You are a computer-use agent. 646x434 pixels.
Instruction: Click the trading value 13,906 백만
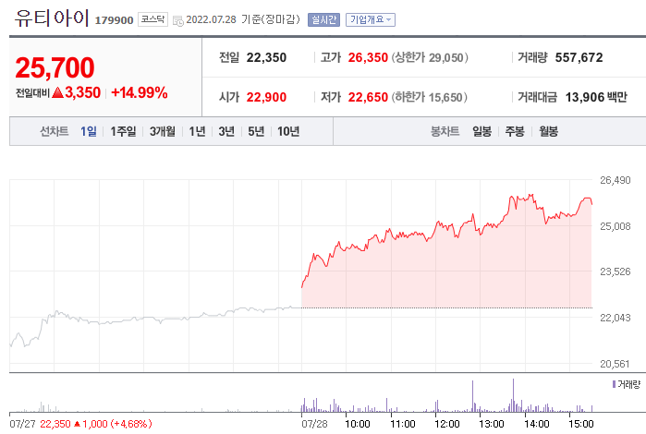pos(596,97)
